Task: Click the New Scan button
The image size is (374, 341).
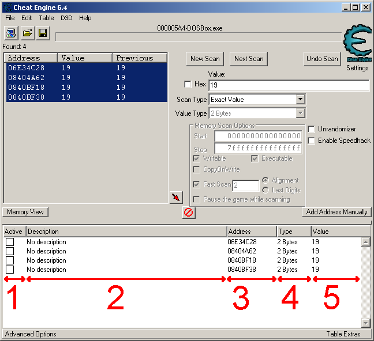Action: pos(205,59)
